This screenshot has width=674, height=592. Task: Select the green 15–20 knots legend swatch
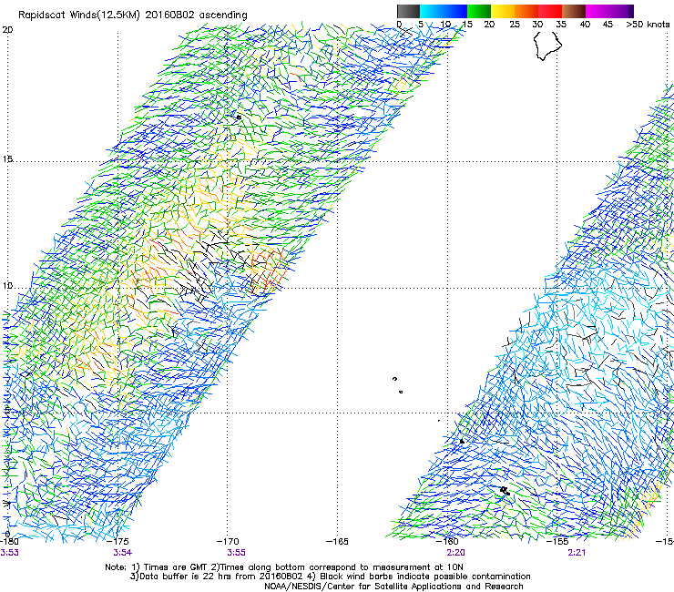click(x=479, y=11)
